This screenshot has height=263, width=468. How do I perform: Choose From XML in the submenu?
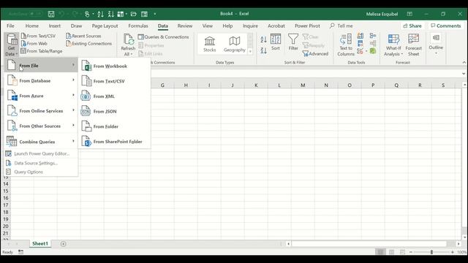114,96
